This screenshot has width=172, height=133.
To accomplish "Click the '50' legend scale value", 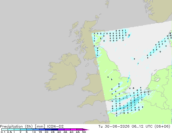I will pyautogui.click(x=84, y=132).
